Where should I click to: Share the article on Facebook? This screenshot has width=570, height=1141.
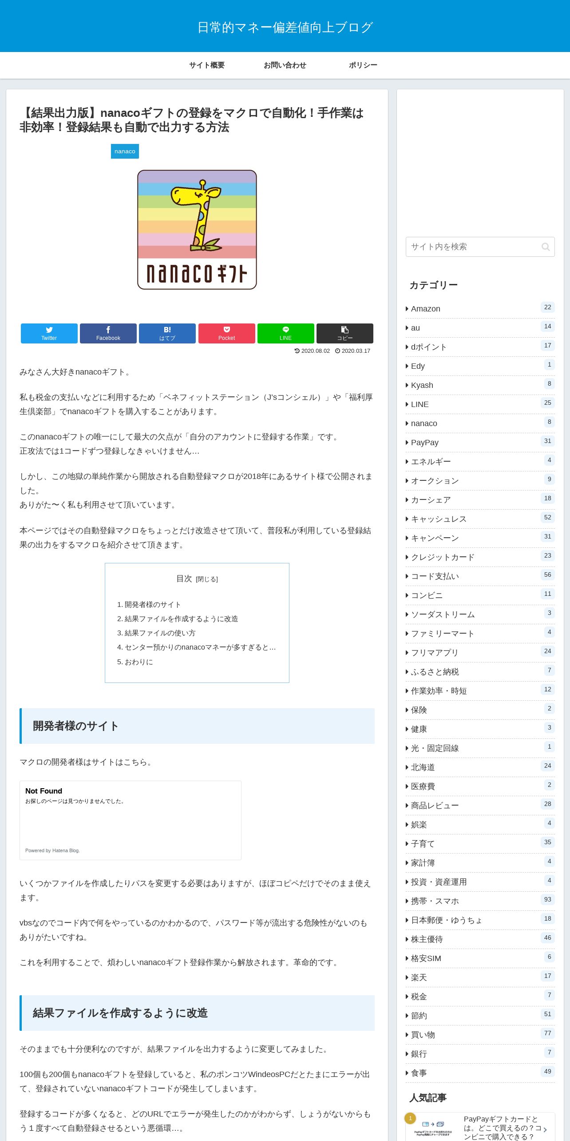coord(108,333)
